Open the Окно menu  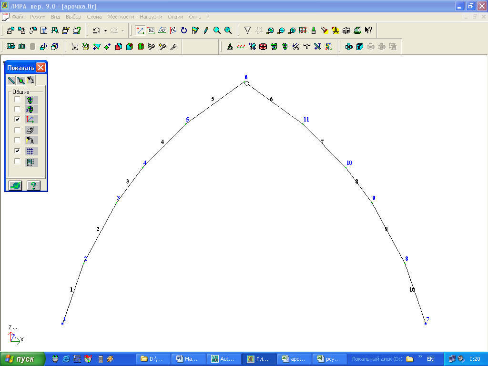point(195,17)
